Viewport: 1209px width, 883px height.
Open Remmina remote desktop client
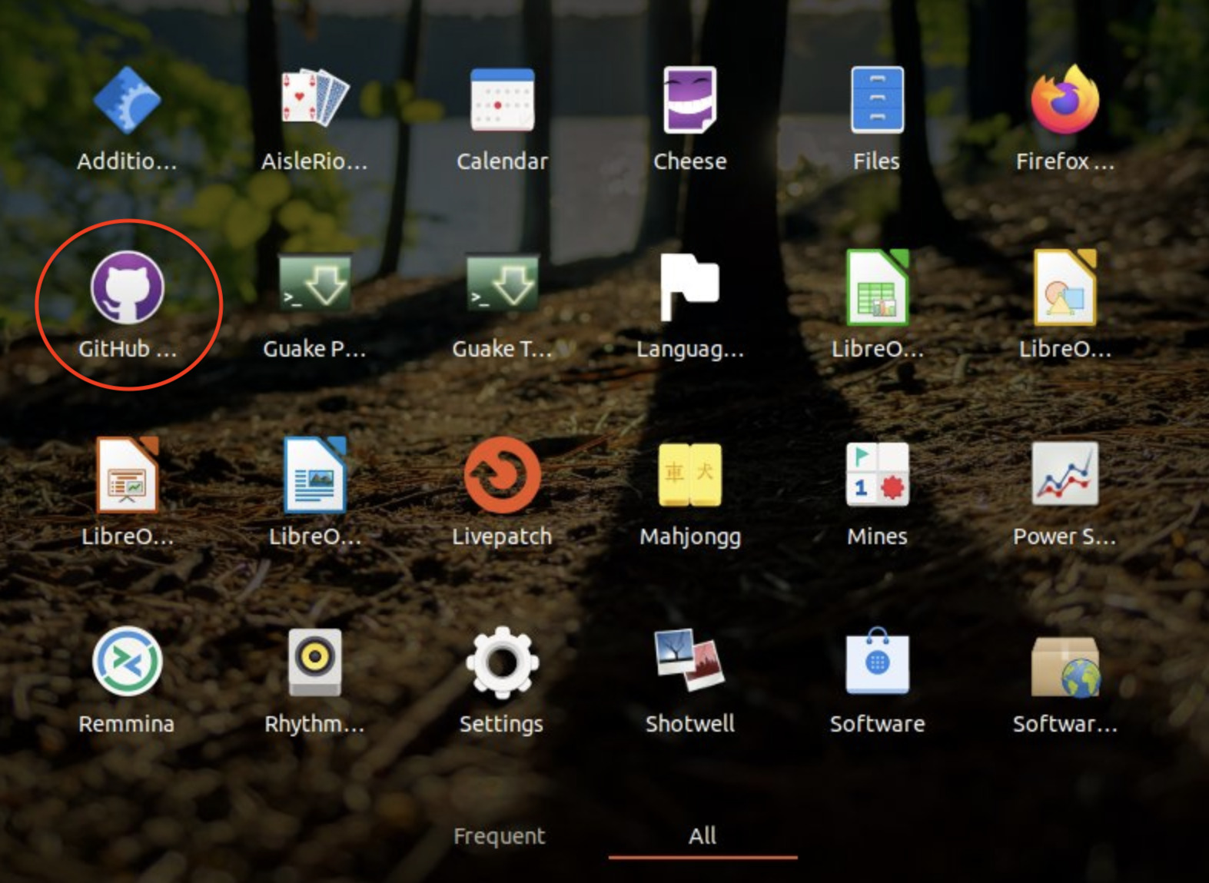[x=127, y=662]
